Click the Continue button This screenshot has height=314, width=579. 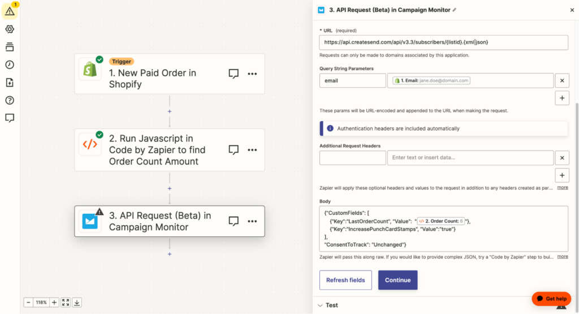tap(397, 280)
